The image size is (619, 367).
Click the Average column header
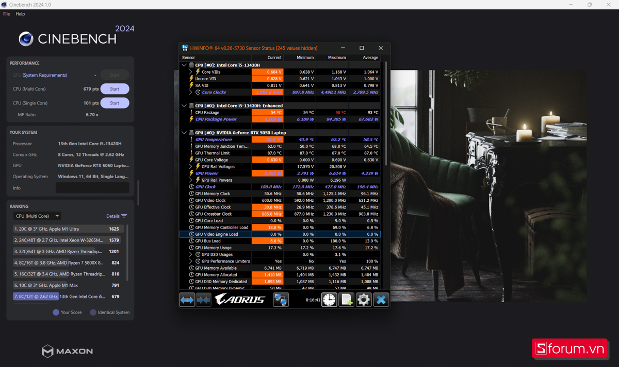(364, 58)
